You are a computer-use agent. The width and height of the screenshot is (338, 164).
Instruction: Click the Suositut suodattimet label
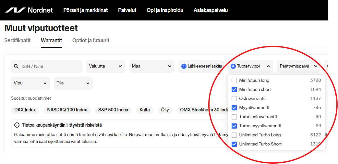coord(31,98)
